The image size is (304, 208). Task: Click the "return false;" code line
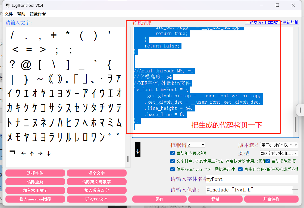click(x=162, y=46)
